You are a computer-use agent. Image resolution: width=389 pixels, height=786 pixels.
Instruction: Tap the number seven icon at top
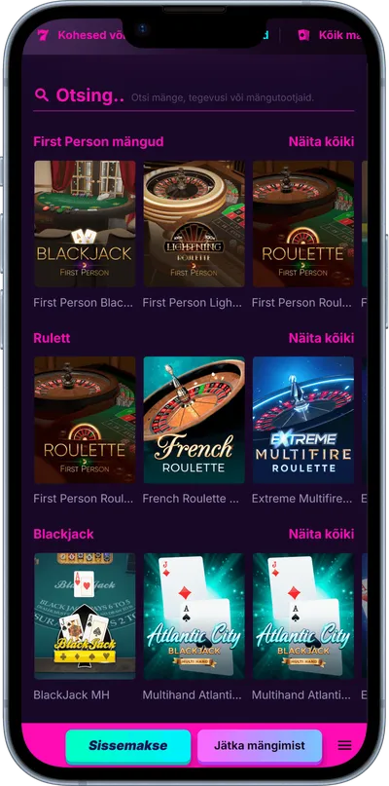pyautogui.click(x=43, y=35)
